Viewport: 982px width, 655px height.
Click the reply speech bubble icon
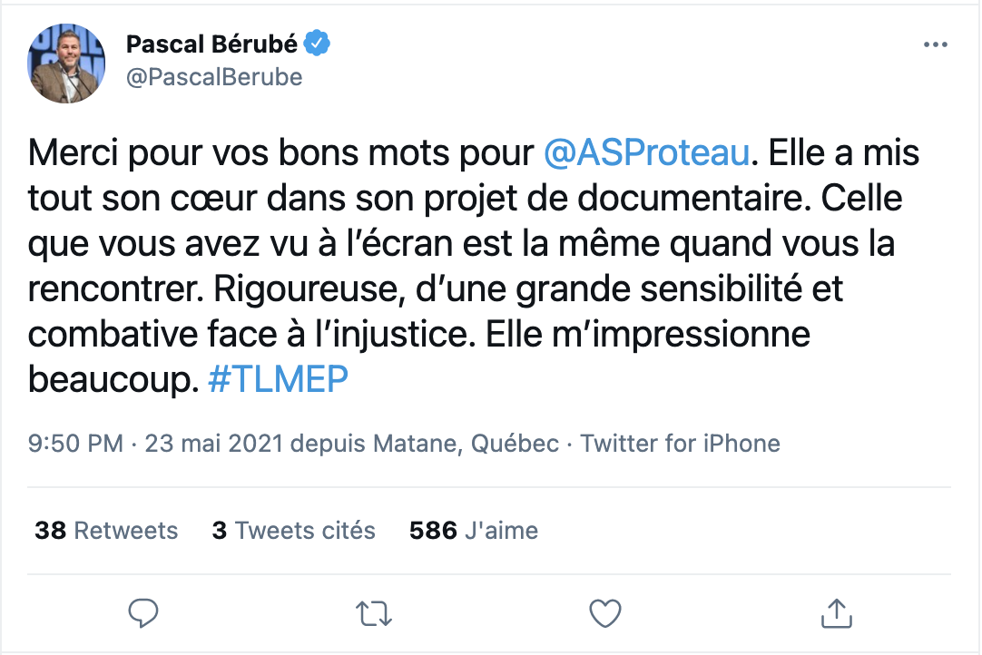click(143, 613)
